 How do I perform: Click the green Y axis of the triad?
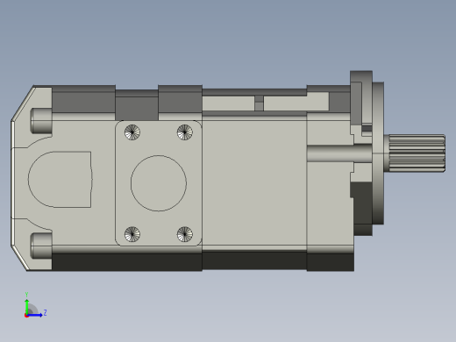click(27, 306)
